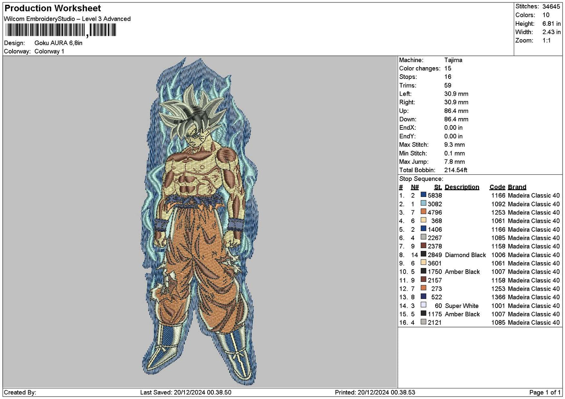This screenshot has width=565, height=399.
Task: Click the Total Bobbin value '214.54ft'
Action: pyautogui.click(x=456, y=170)
